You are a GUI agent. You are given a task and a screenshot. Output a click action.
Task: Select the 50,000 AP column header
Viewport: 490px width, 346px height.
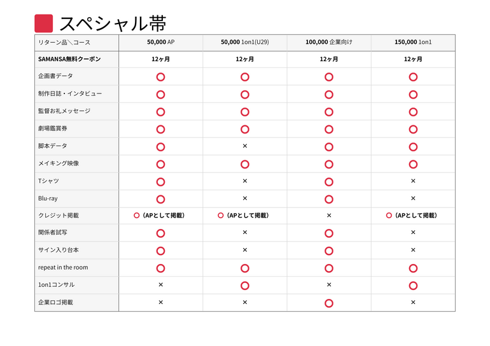[160, 43]
